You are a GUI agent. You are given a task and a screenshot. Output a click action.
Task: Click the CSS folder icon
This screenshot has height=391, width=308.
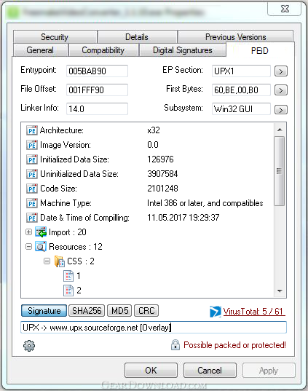click(60, 261)
